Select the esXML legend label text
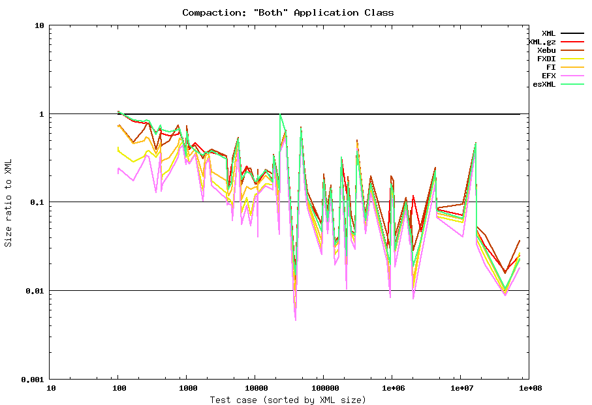The width and height of the screenshot is (592, 405). coord(544,84)
